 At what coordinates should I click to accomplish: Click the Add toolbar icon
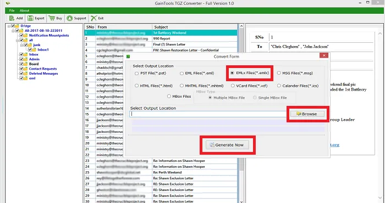(x=12, y=18)
